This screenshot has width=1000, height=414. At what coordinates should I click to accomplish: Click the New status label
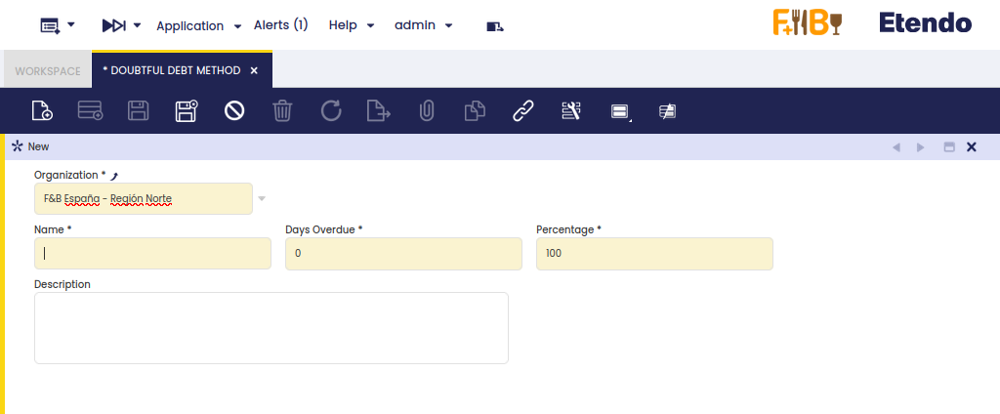pos(38,146)
